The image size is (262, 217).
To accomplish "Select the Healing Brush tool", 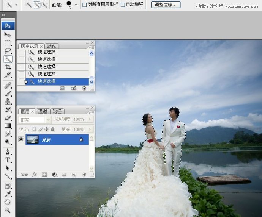I will (x=8, y=85).
